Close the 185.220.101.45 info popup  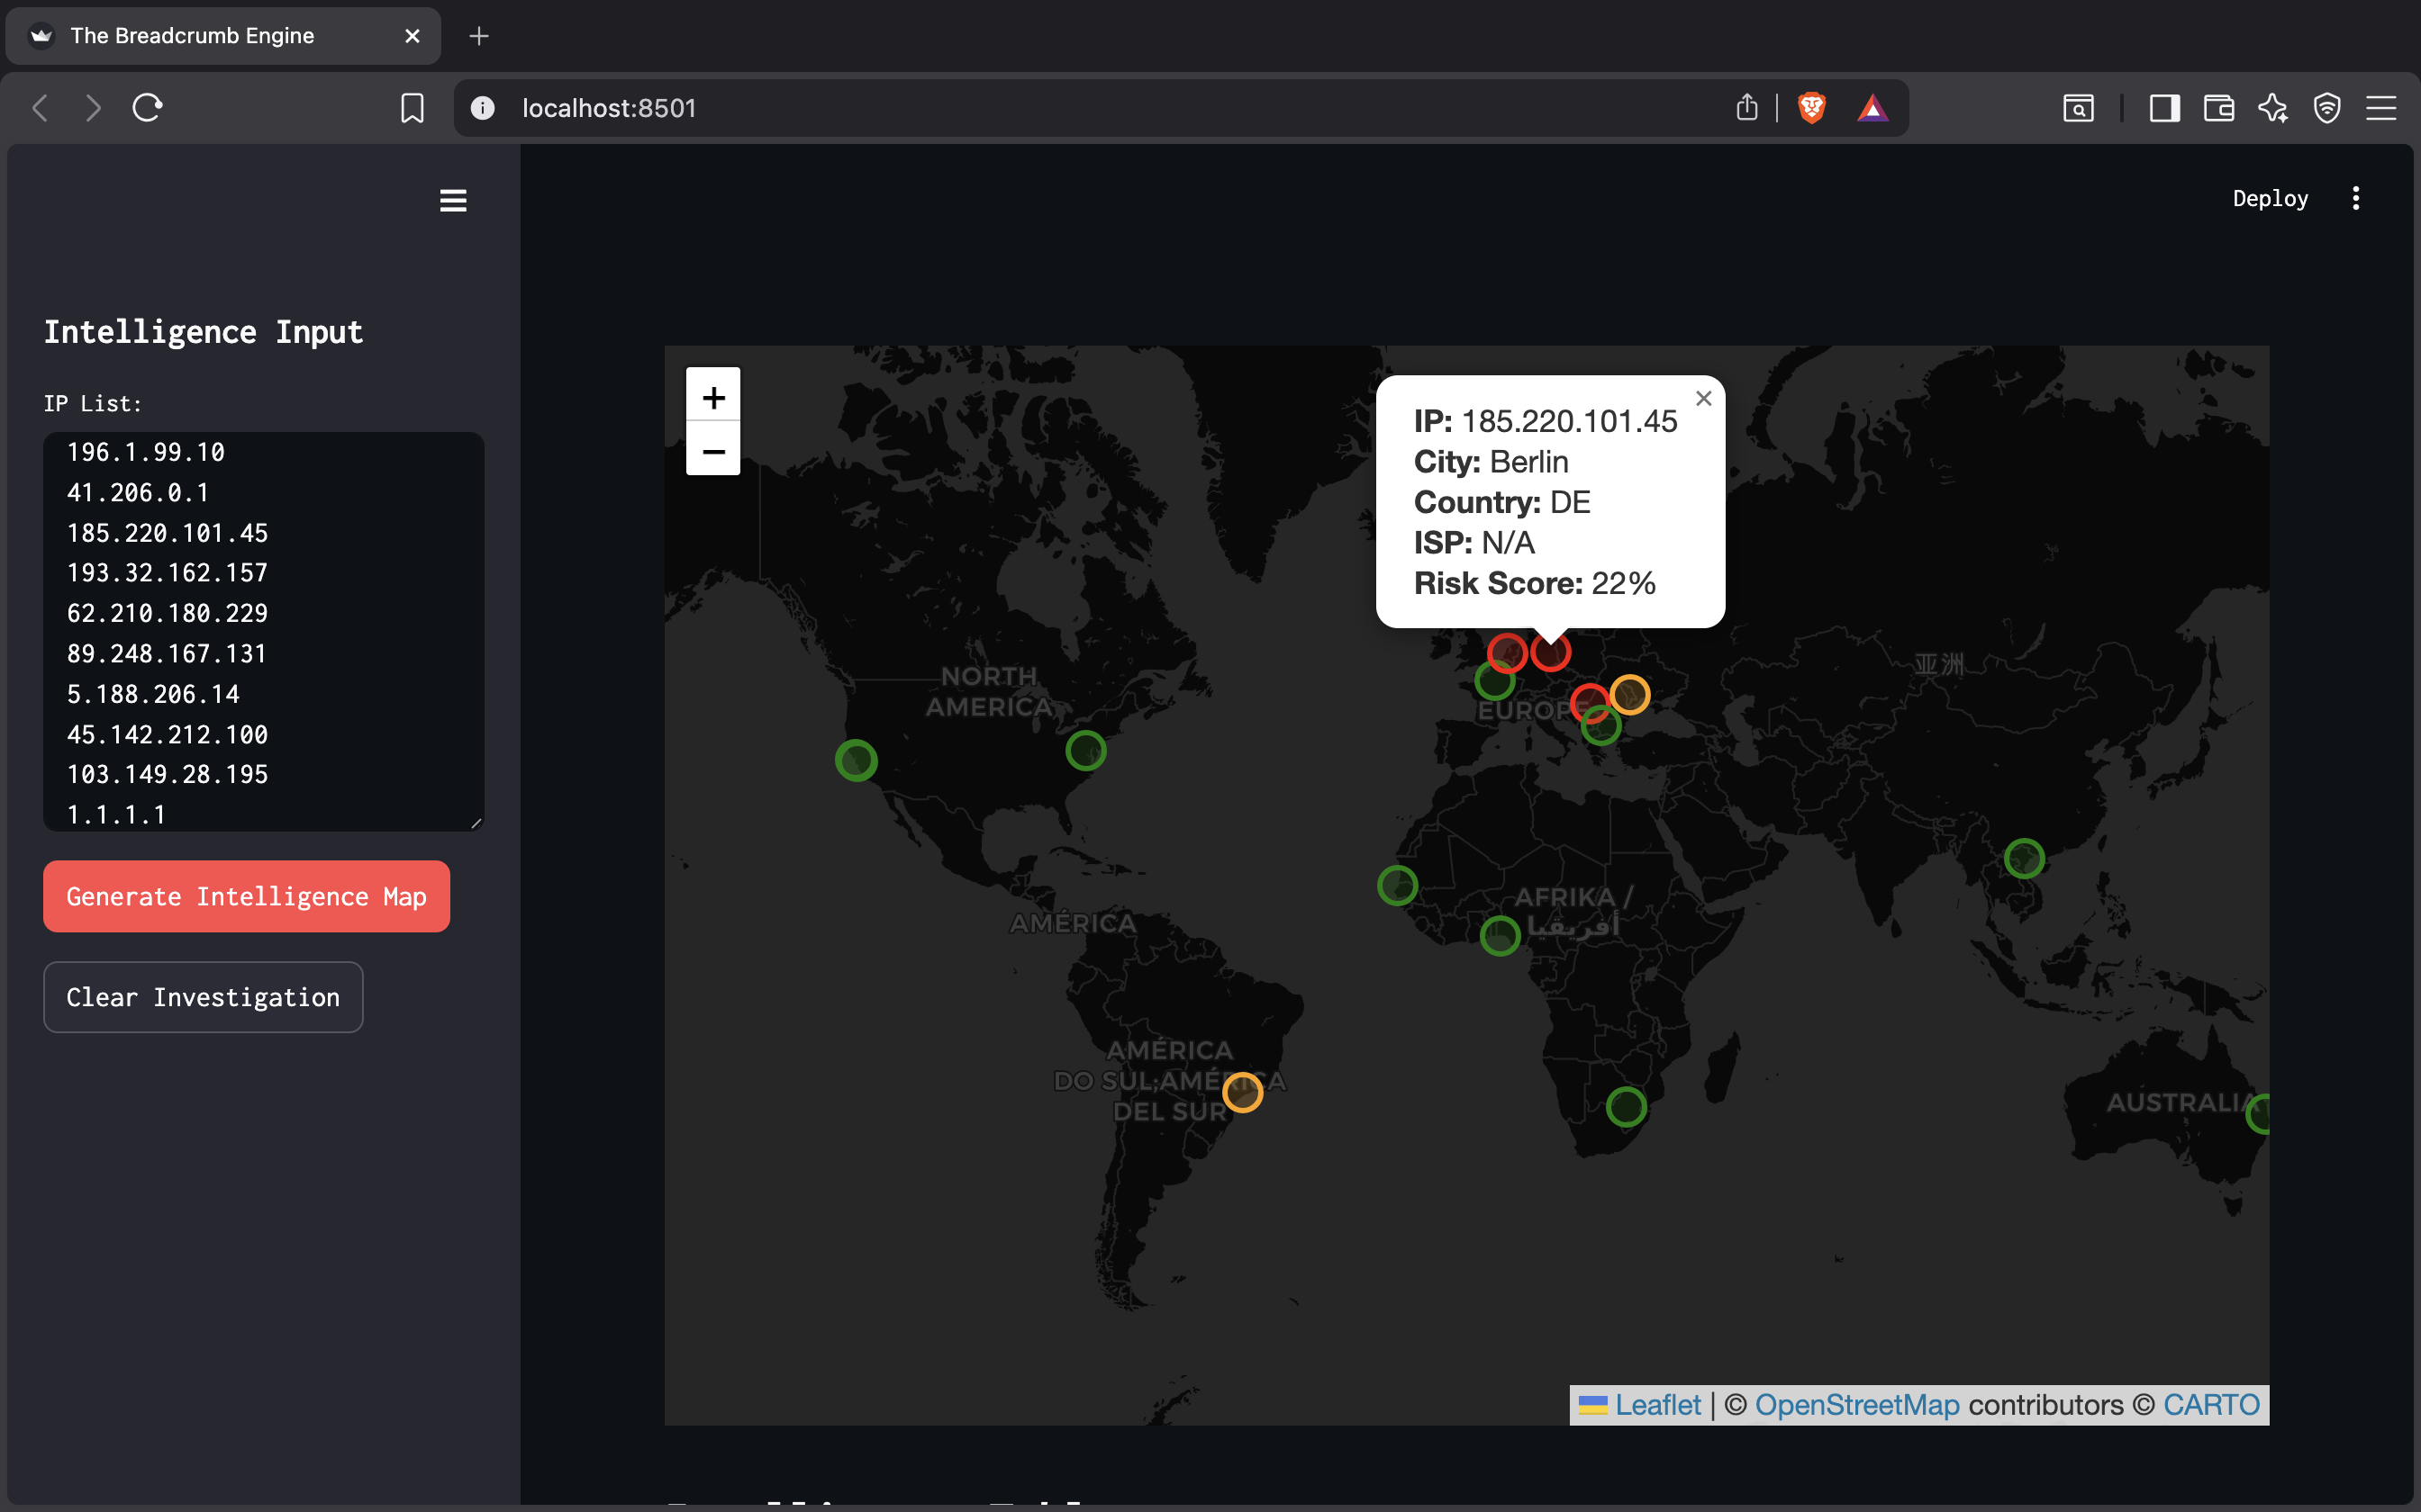pyautogui.click(x=1702, y=398)
